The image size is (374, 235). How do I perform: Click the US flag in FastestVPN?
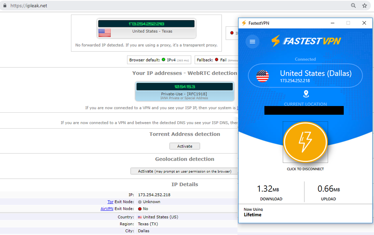pos(262,76)
